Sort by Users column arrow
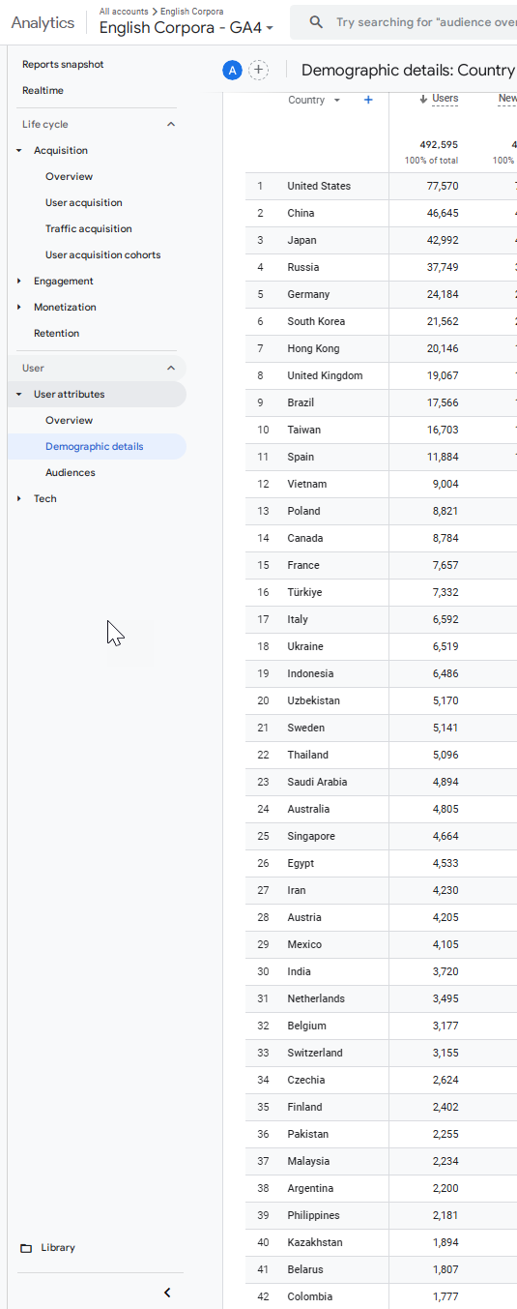Image resolution: width=517 pixels, height=1309 pixels. pos(423,99)
